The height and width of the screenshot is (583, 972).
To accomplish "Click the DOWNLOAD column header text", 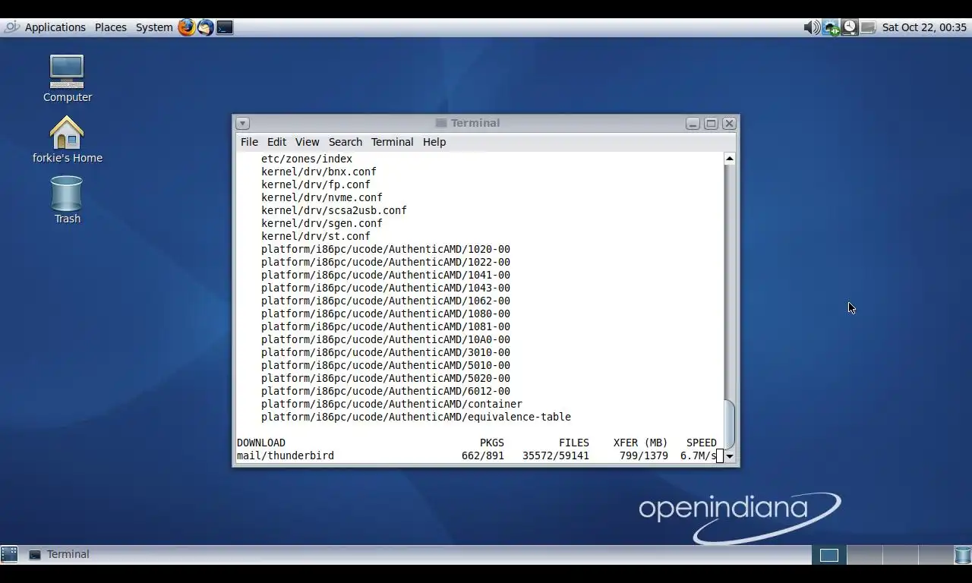I will click(261, 443).
